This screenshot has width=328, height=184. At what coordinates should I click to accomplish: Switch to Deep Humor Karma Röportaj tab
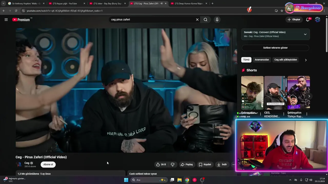[x=189, y=4]
